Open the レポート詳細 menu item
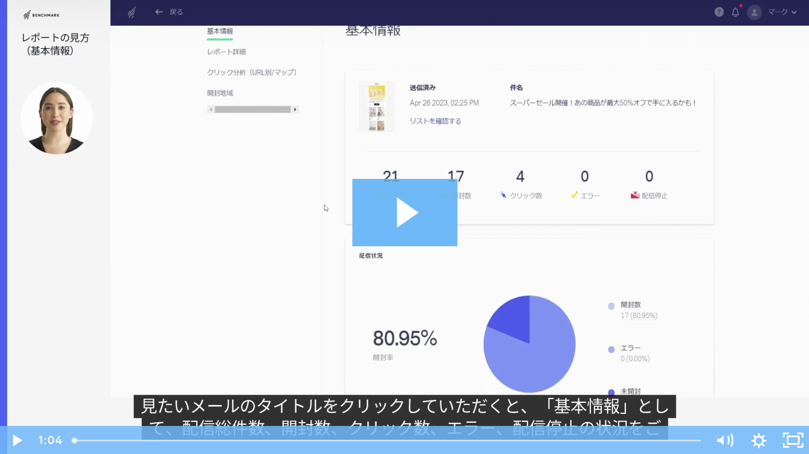The image size is (809, 454). pos(226,52)
